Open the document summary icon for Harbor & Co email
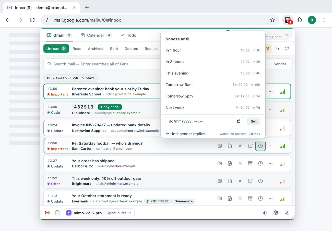 coord(230,163)
